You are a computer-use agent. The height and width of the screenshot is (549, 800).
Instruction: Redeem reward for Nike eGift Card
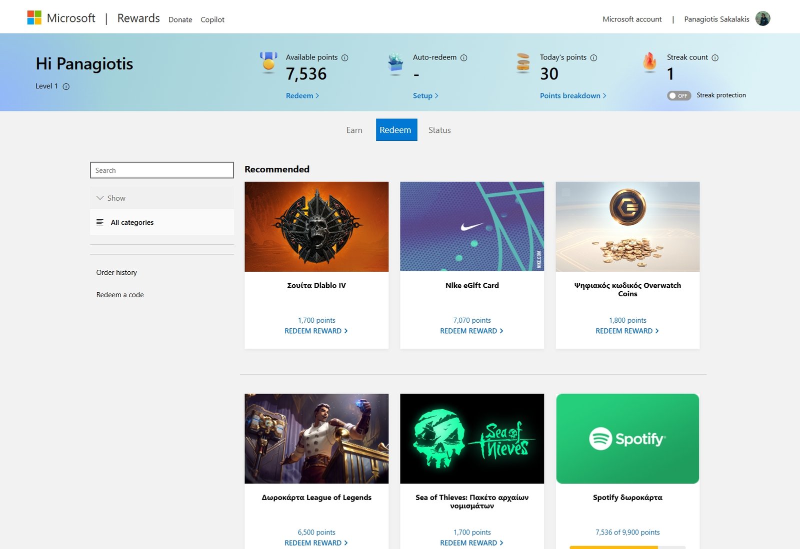pyautogui.click(x=471, y=331)
